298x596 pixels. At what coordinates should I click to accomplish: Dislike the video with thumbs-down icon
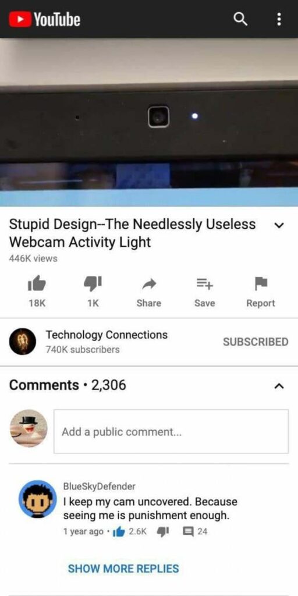coord(93,283)
